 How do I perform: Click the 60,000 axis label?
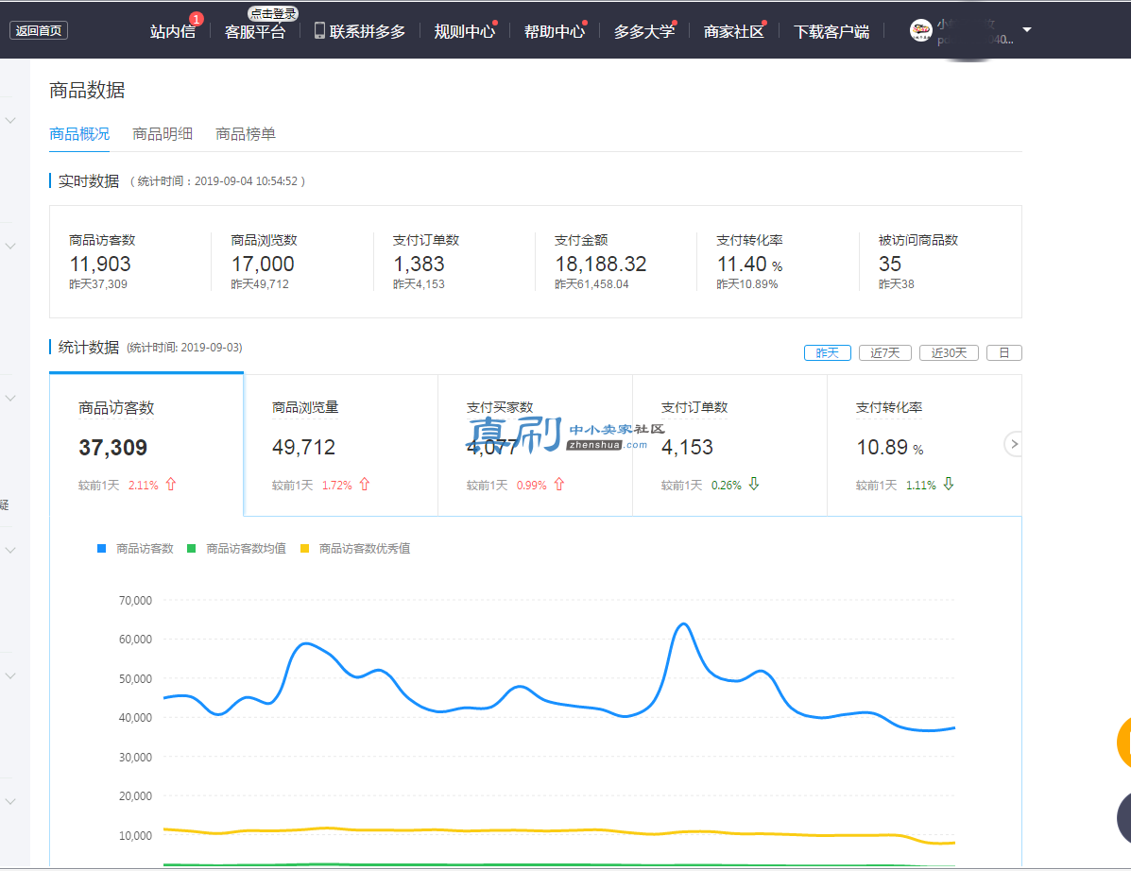point(136,640)
